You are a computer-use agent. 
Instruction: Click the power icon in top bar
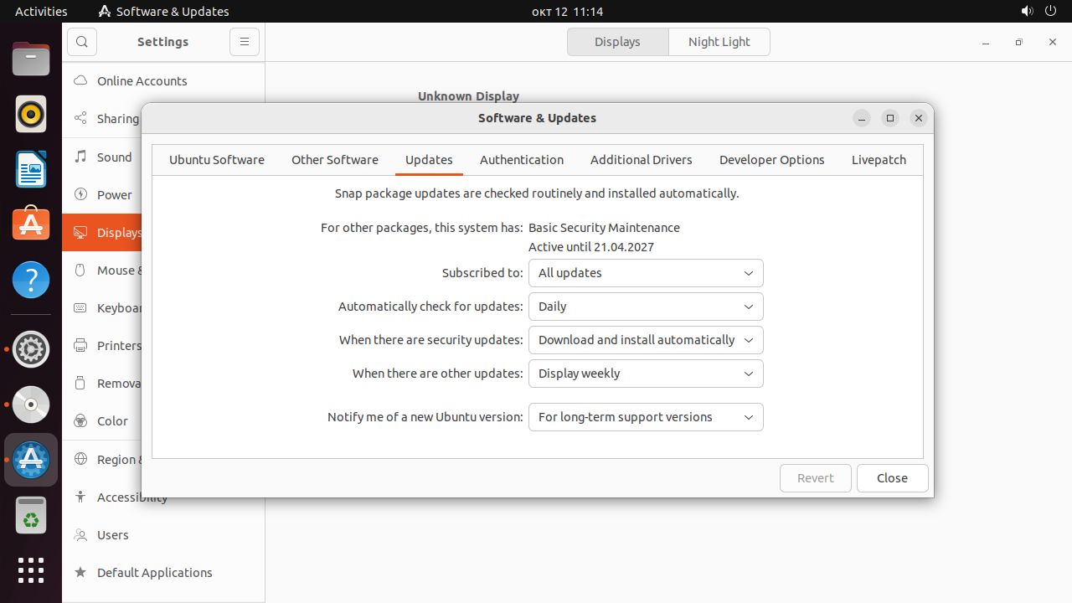point(1052,12)
